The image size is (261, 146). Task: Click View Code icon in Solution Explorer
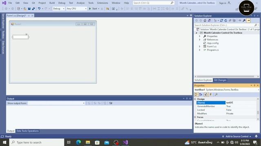pyautogui.click(x=240, y=21)
